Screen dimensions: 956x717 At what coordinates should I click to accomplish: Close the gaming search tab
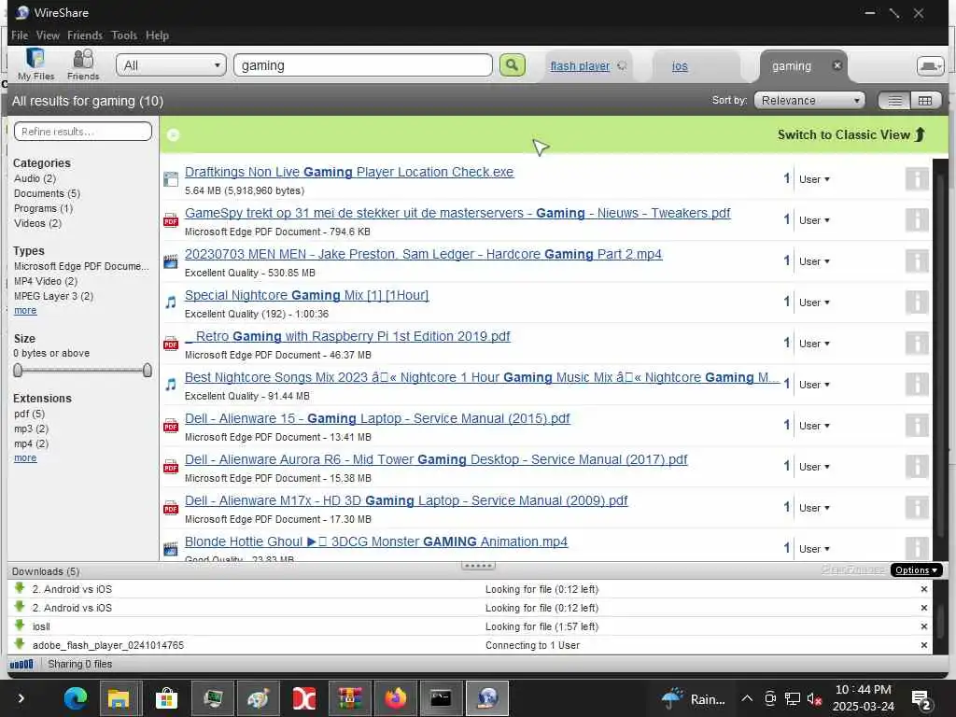click(837, 65)
